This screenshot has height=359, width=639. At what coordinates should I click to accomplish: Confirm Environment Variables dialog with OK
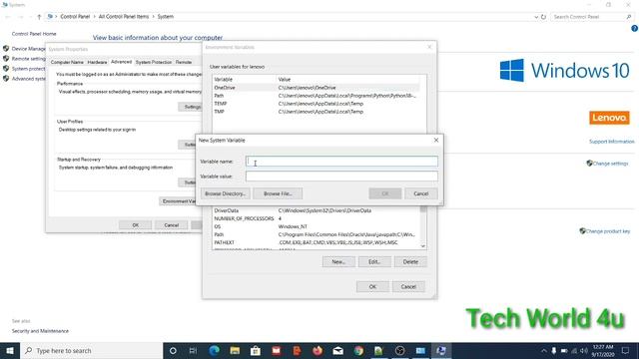tap(372, 287)
